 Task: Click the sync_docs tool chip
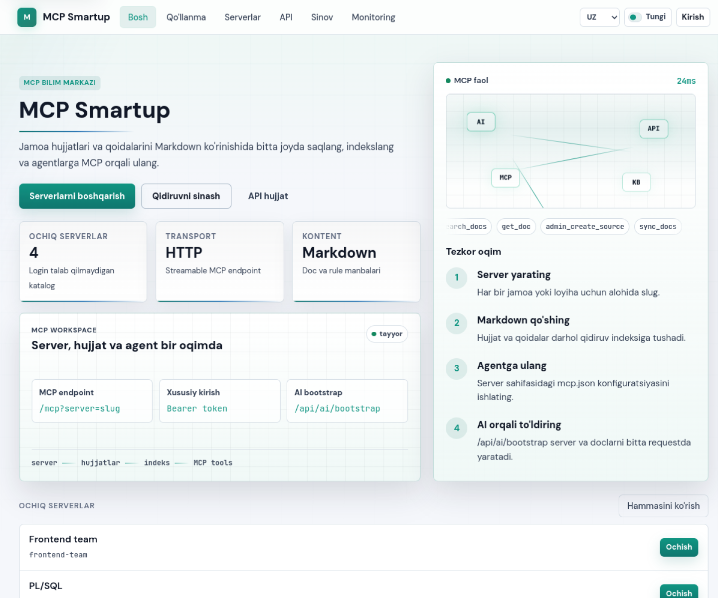[x=658, y=226]
